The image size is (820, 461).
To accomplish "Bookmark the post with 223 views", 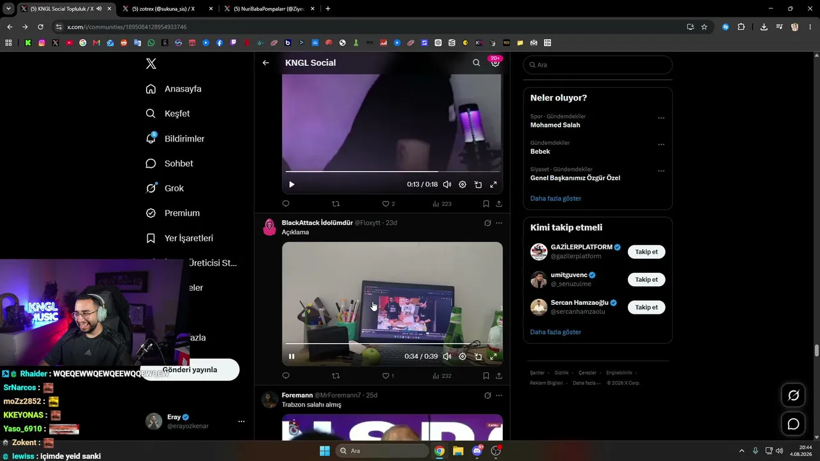I will pyautogui.click(x=486, y=204).
